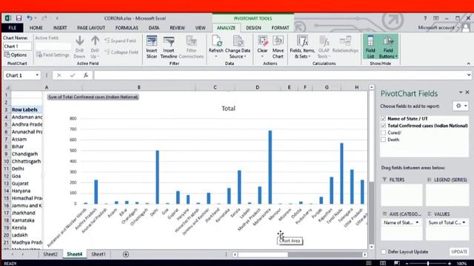Open the Sheet1 worksheet tab
This screenshot has width=474, height=266.
coord(99,254)
